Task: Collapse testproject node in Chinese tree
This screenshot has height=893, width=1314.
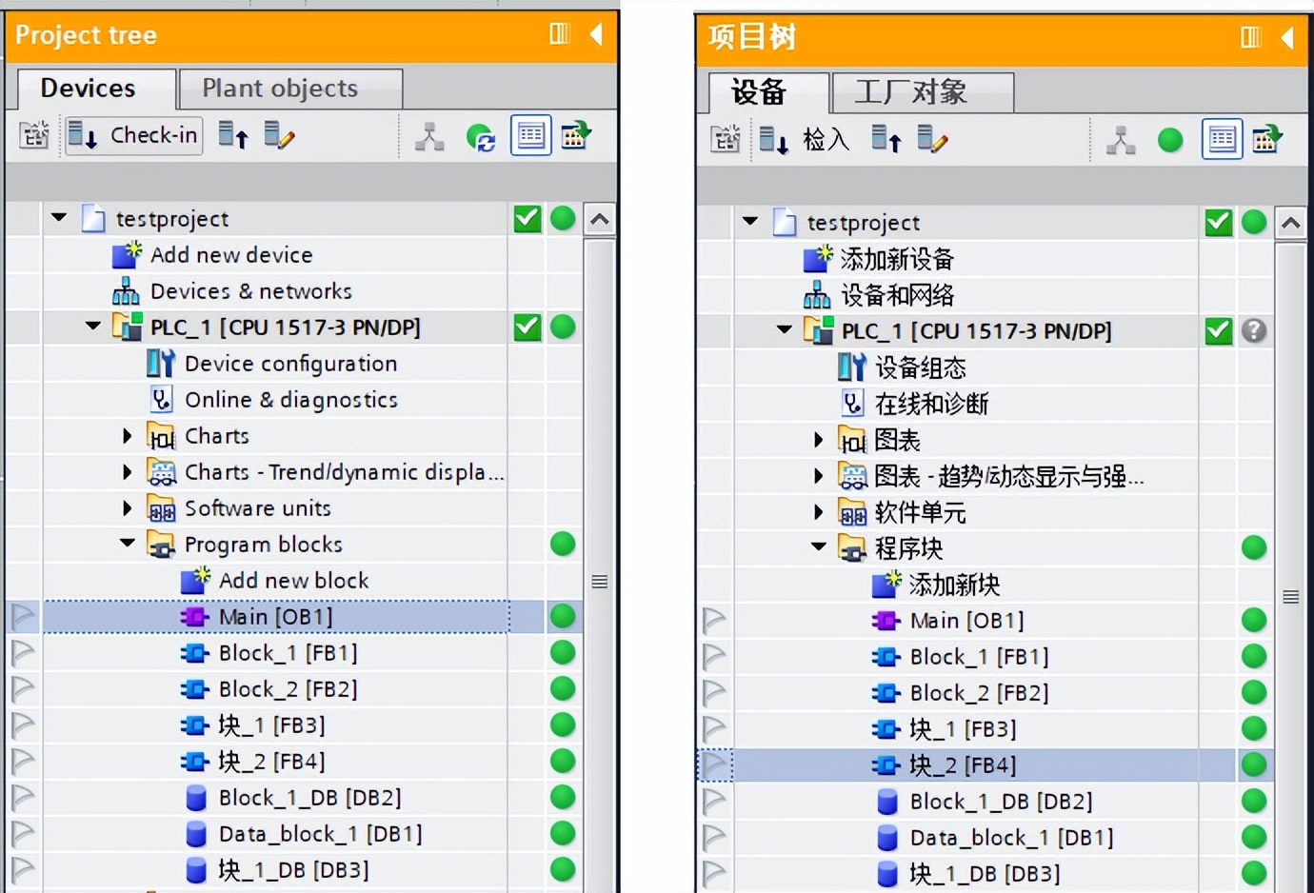Action: coord(750,222)
